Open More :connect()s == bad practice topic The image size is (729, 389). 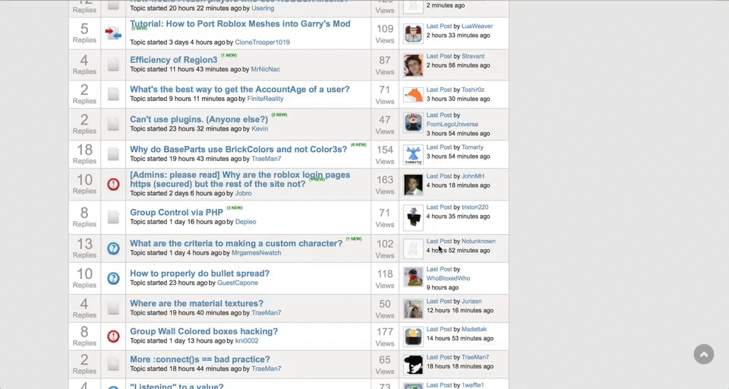coord(200,359)
